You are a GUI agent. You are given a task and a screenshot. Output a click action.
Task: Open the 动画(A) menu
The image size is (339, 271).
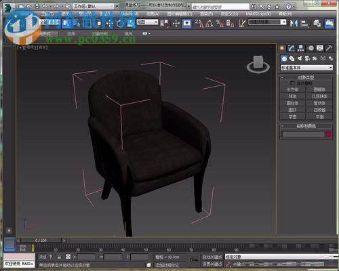tap(153, 14)
